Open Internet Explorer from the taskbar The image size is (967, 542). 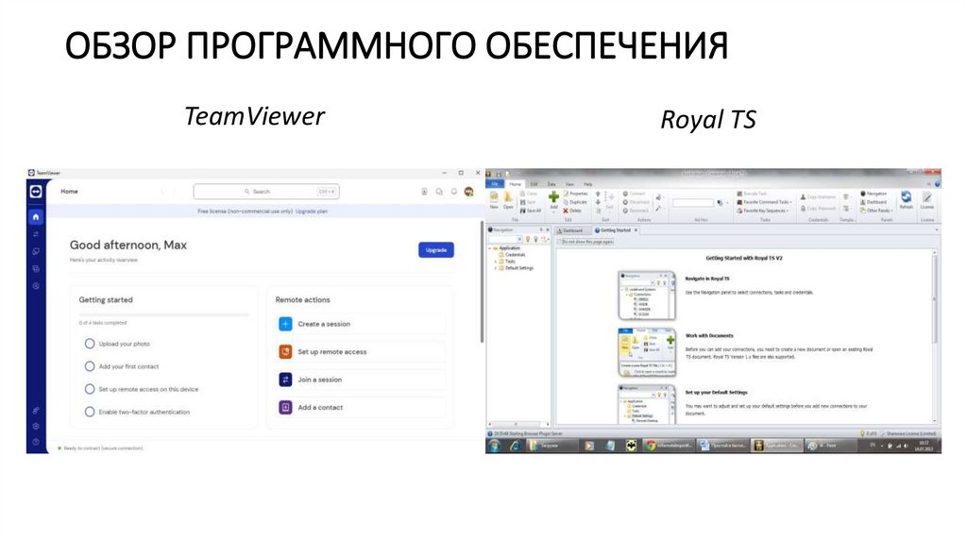click(515, 445)
